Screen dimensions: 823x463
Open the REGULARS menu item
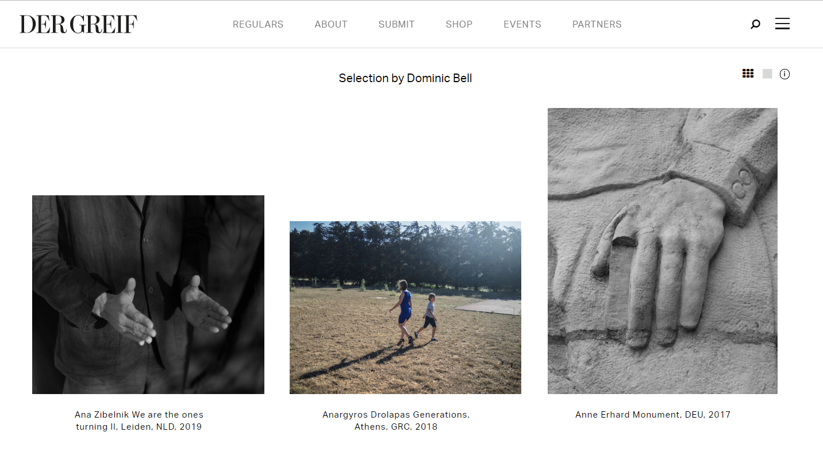coord(258,24)
